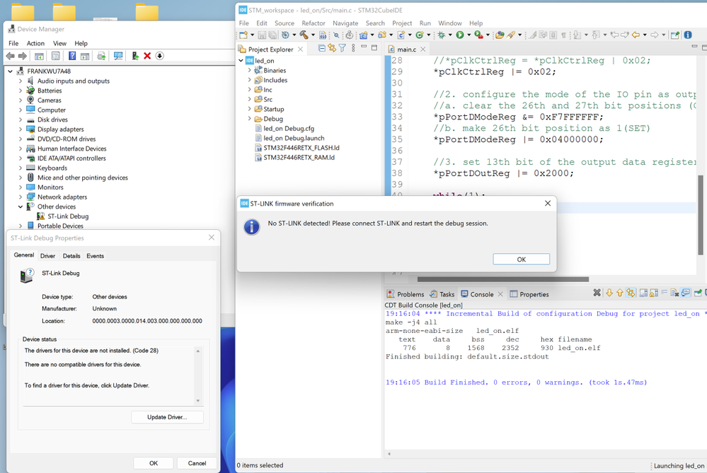Click the Build hammer icon in STM32CubeIDE toolbar
This screenshot has height=473, width=707.
[x=304, y=35]
